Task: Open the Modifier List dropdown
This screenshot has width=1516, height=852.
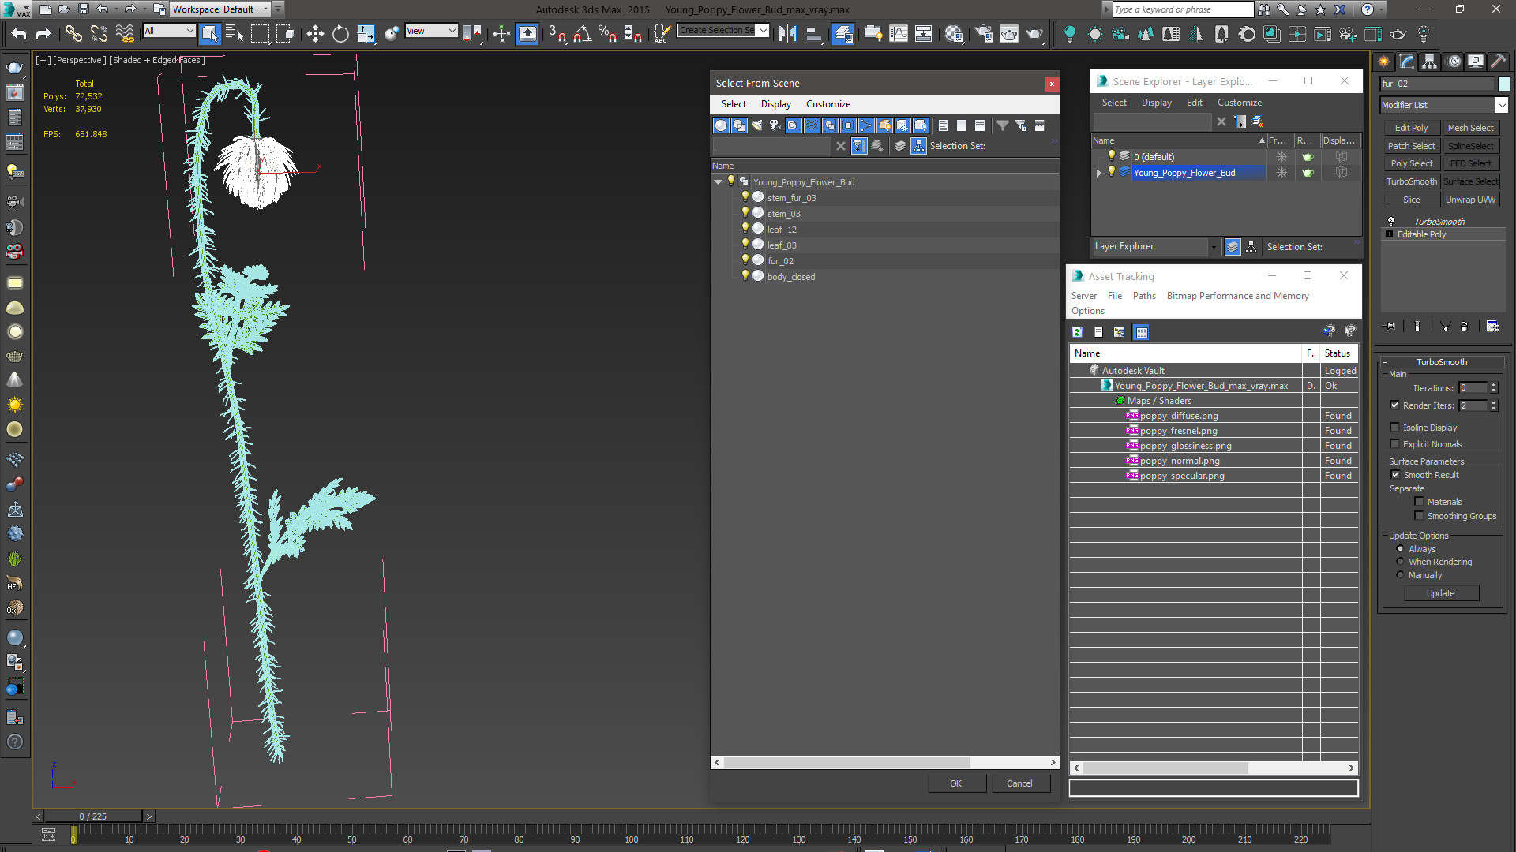Action: pos(1444,105)
